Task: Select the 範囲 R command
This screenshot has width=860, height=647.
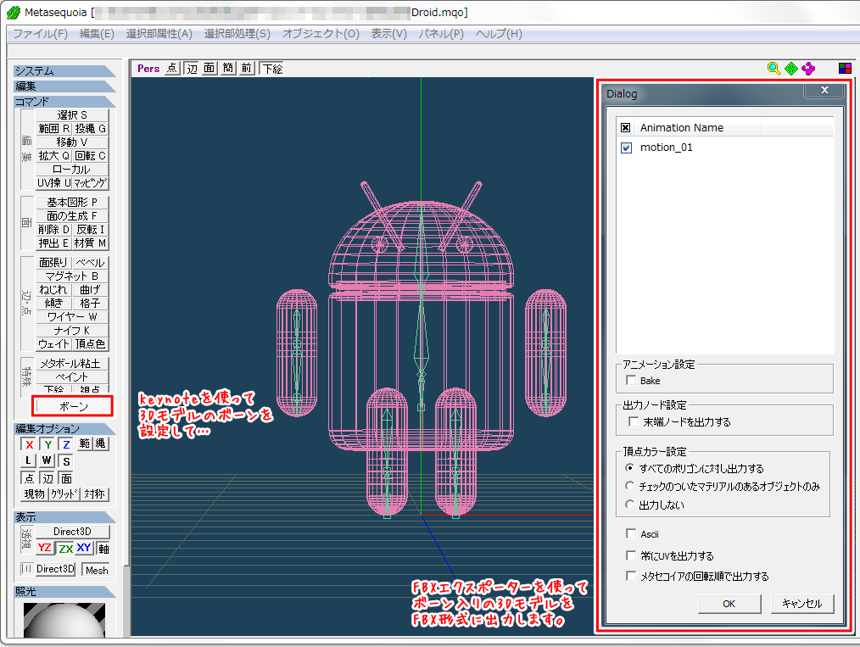Action: pyautogui.click(x=54, y=129)
